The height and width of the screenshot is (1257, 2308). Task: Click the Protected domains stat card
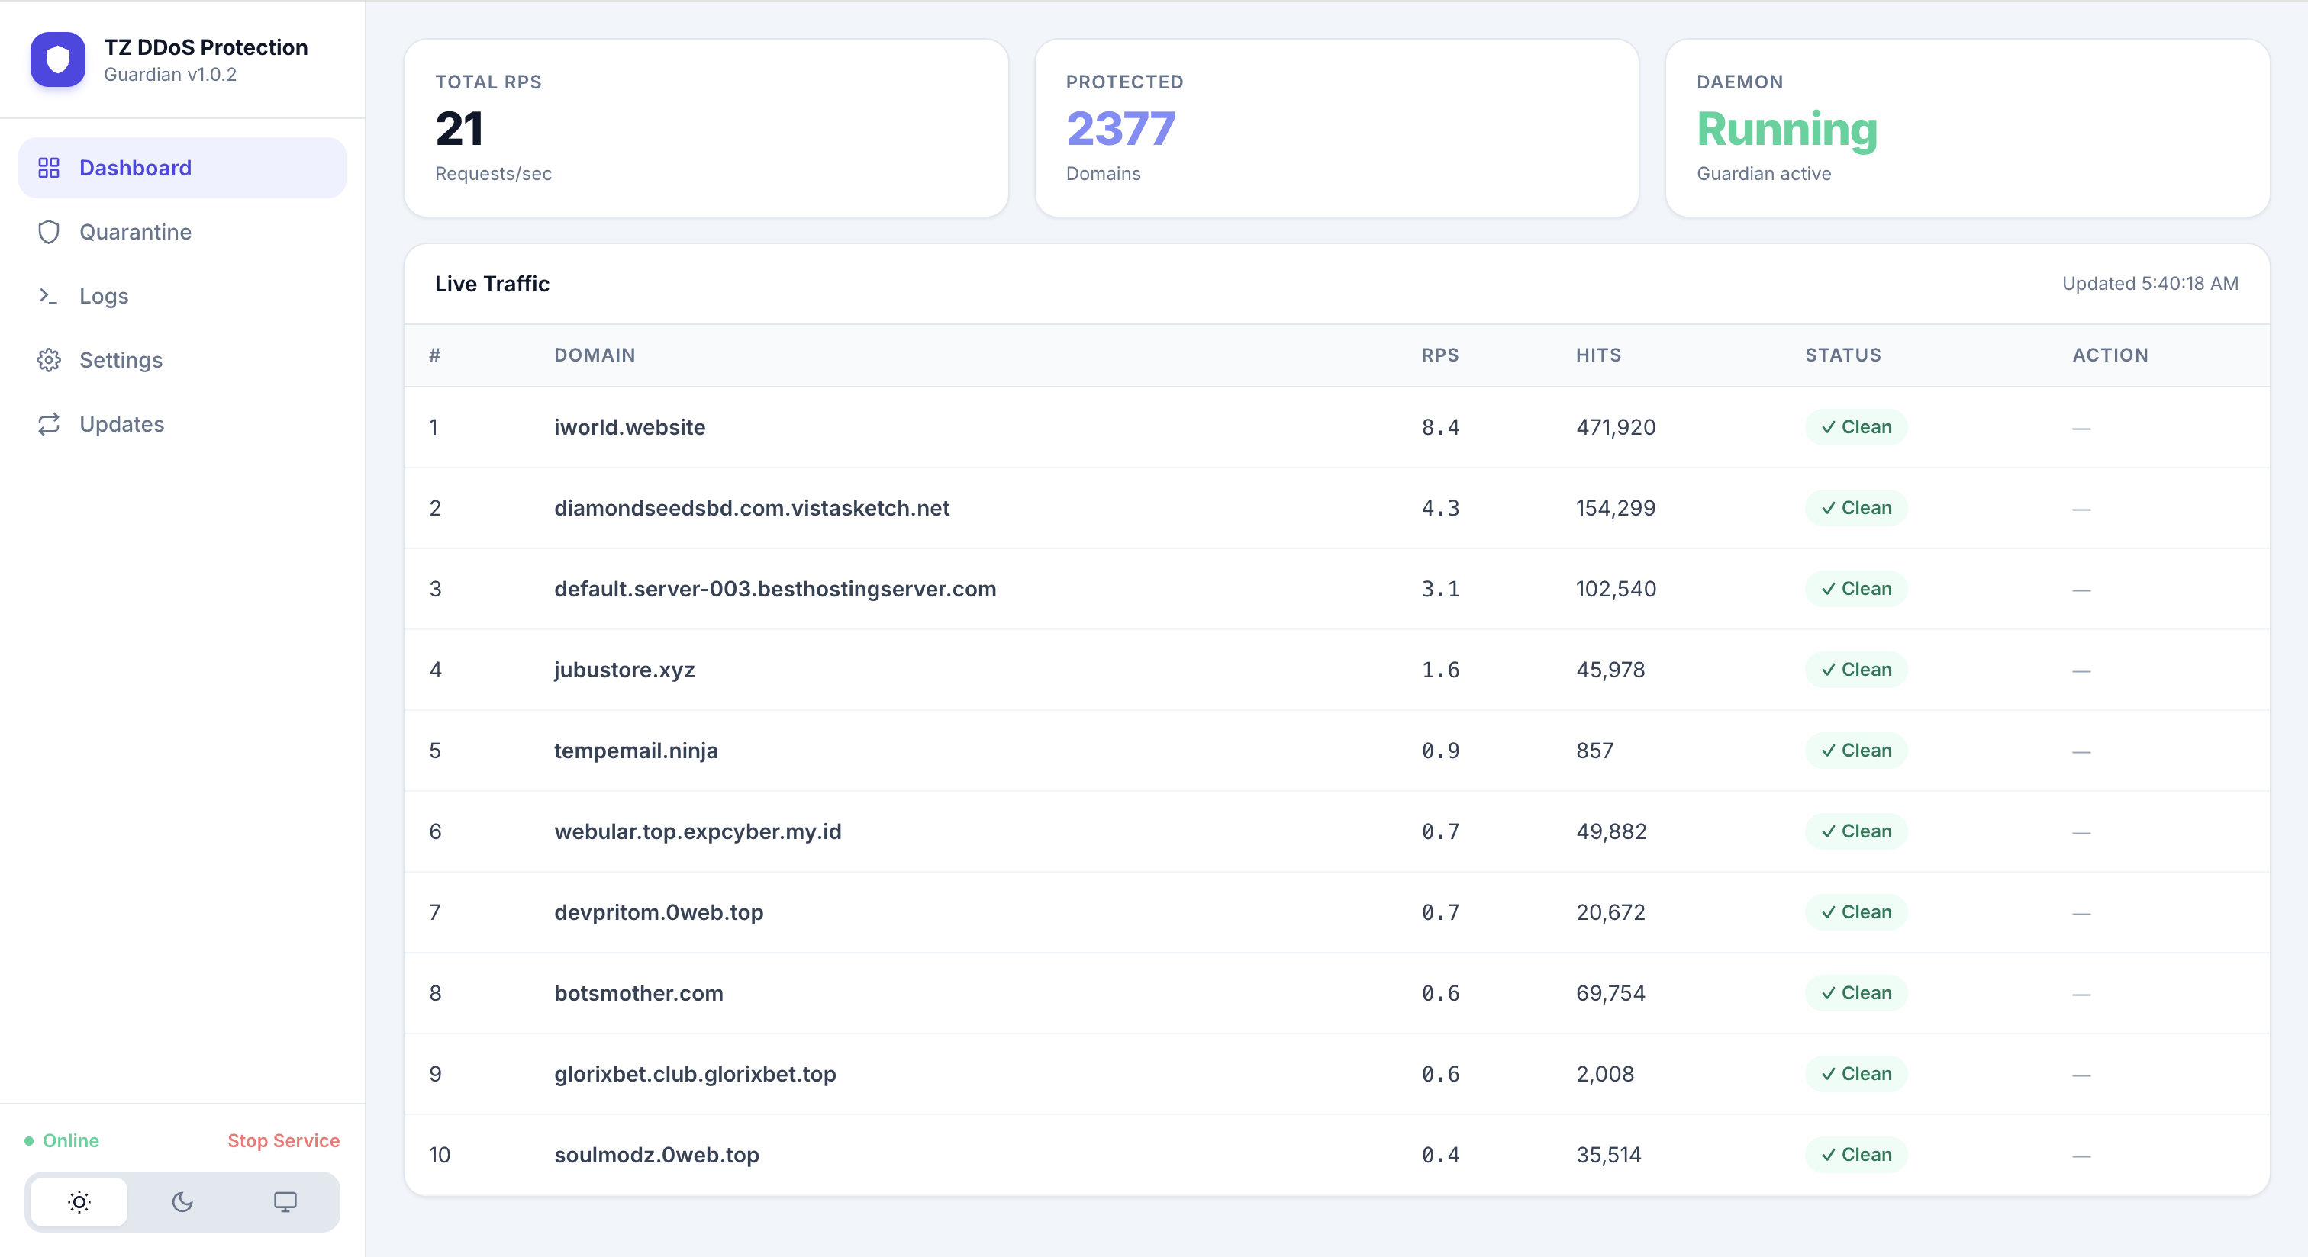click(x=1336, y=128)
